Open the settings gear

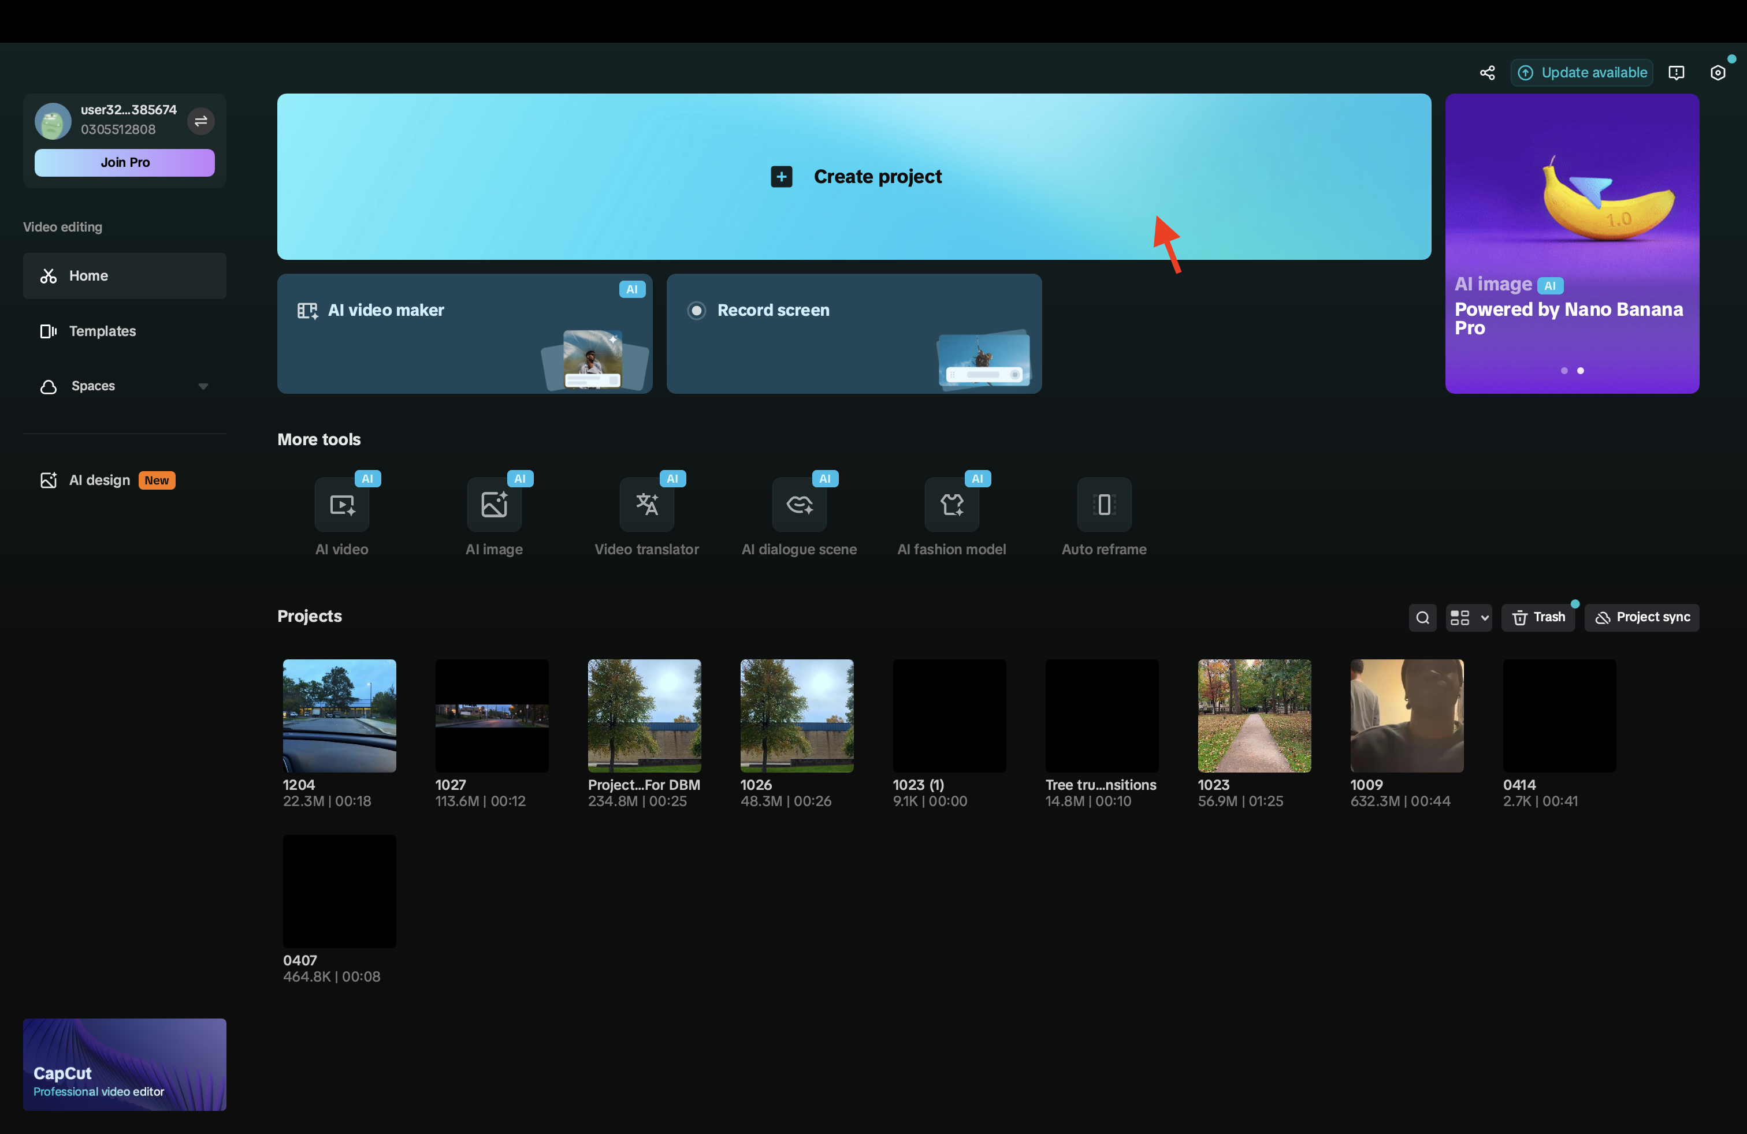click(1718, 72)
